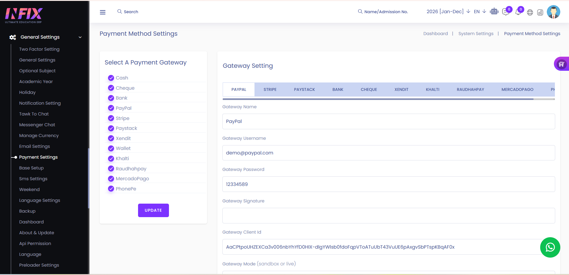This screenshot has width=569, height=275.
Task: Open Api Permission in sidebar
Action: [35, 244]
